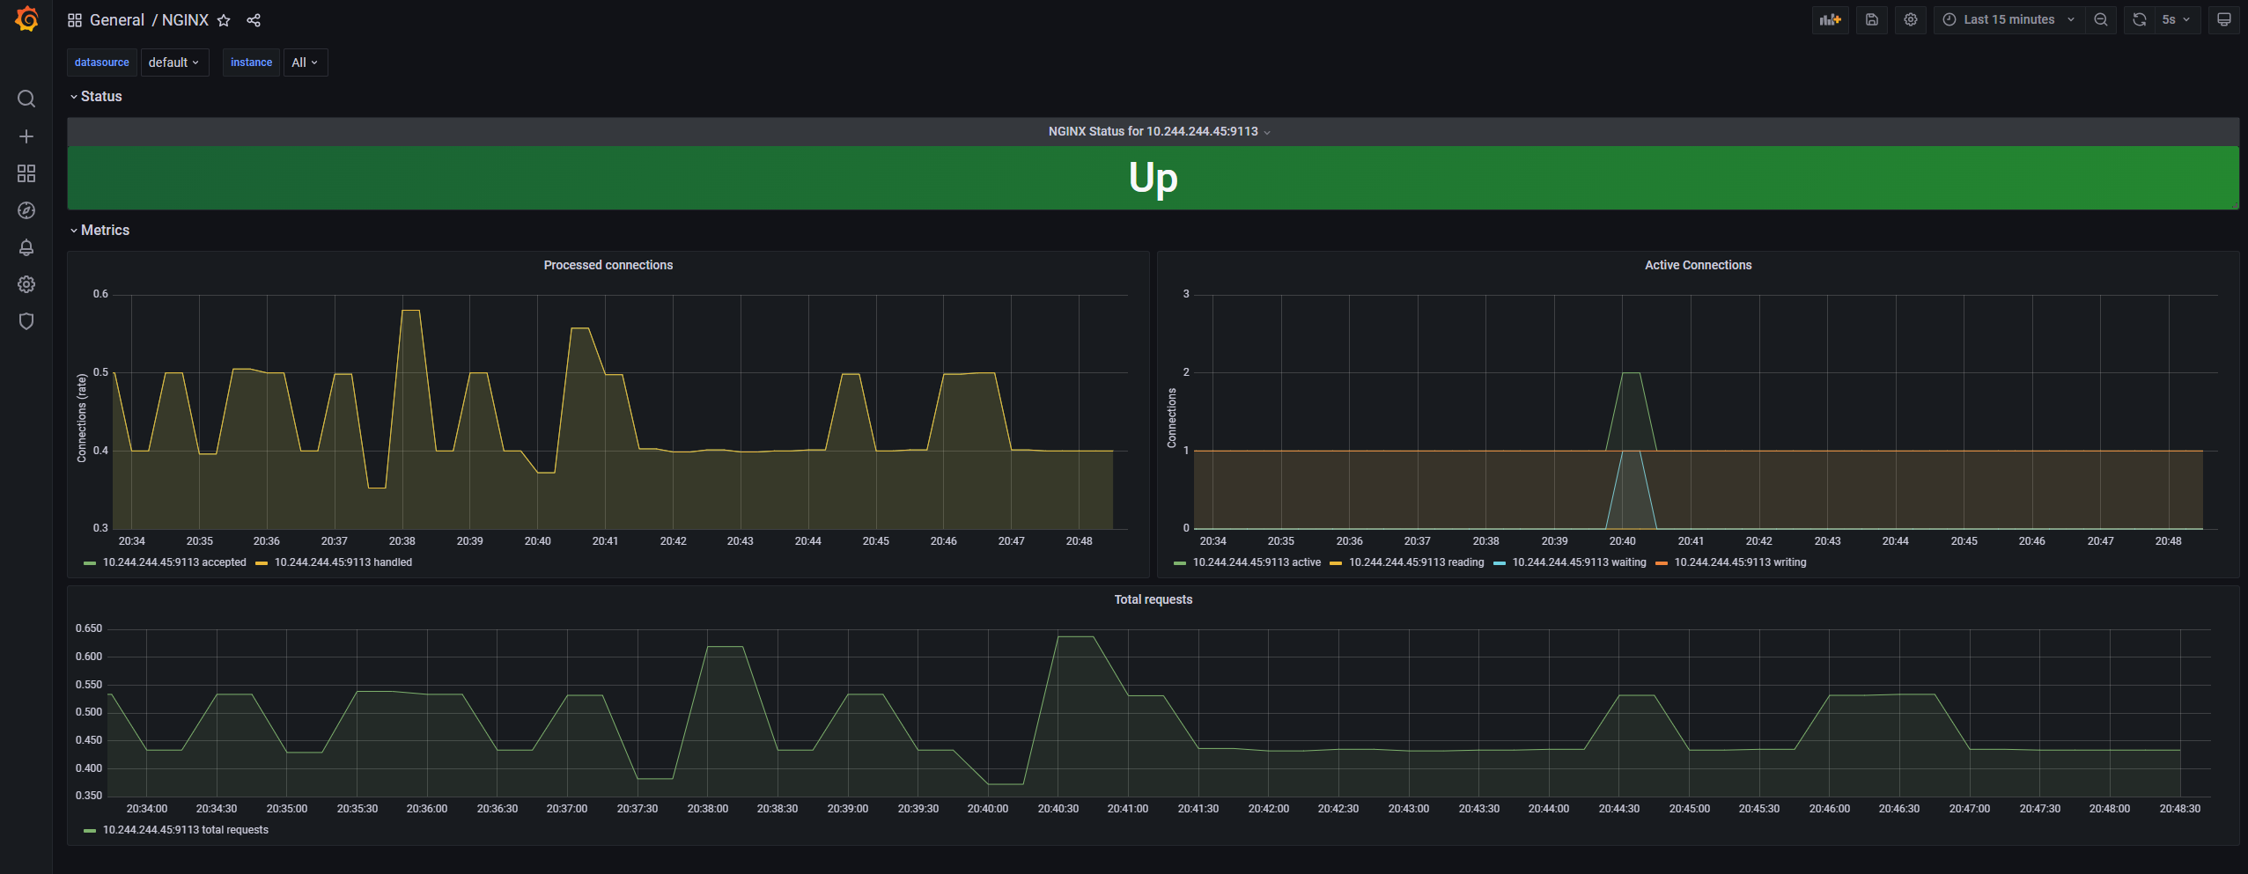Toggle the total requests series in legend

(186, 830)
